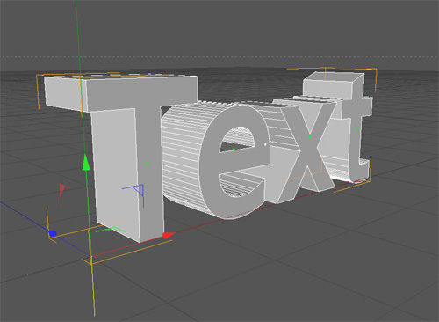Click the white dot on letter e
The image size is (439, 322).
coord(265,144)
